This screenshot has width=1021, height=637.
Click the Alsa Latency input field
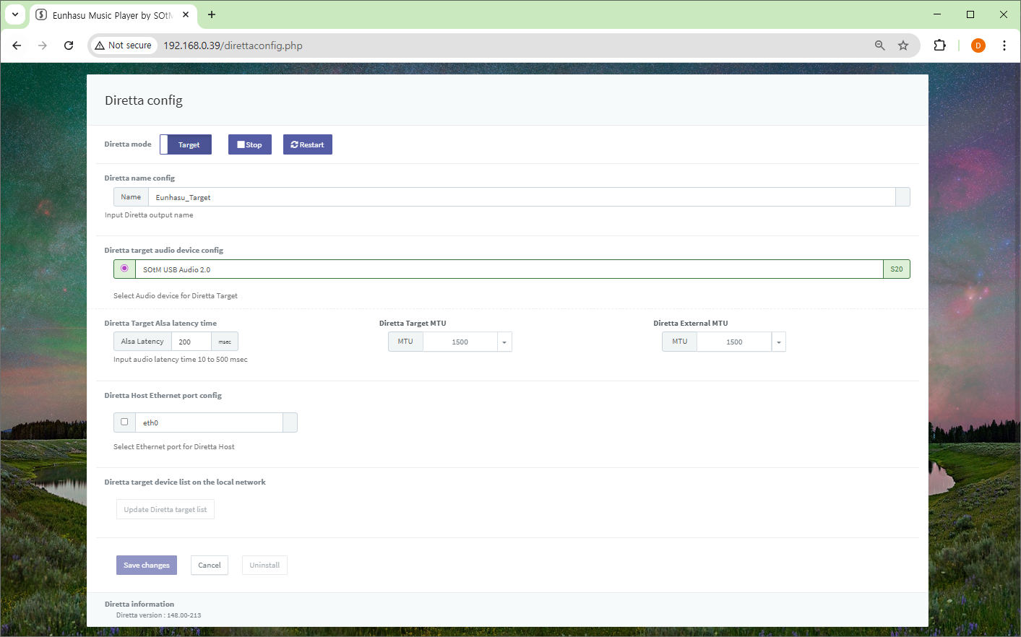point(191,342)
